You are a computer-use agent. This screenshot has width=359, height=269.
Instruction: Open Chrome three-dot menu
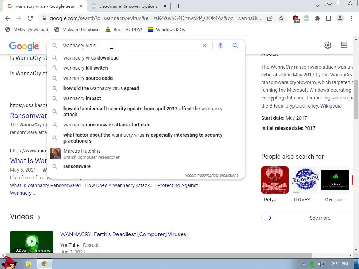351,18
